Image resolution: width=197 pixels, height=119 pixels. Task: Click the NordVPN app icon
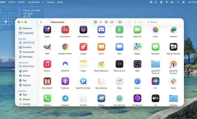(x=65, y=64)
